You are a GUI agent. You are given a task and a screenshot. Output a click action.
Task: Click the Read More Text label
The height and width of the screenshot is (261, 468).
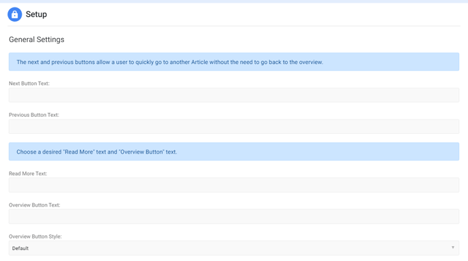click(x=28, y=173)
